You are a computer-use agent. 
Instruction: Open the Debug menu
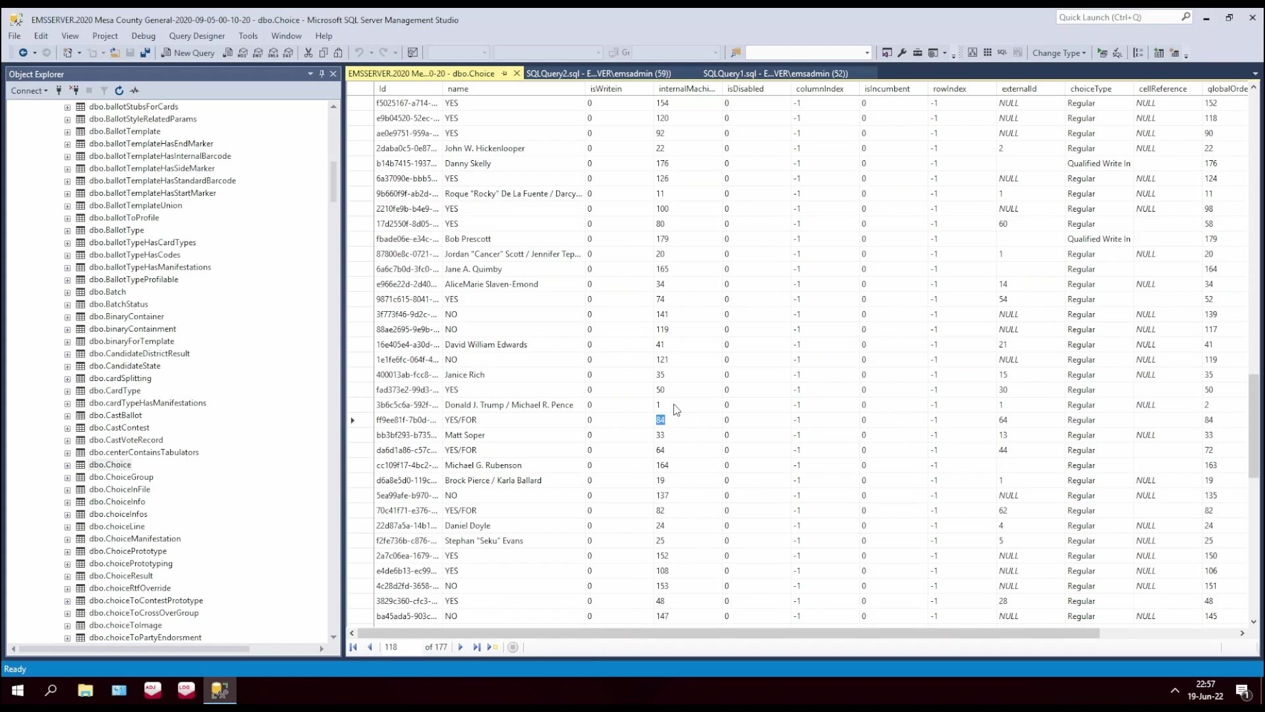143,36
